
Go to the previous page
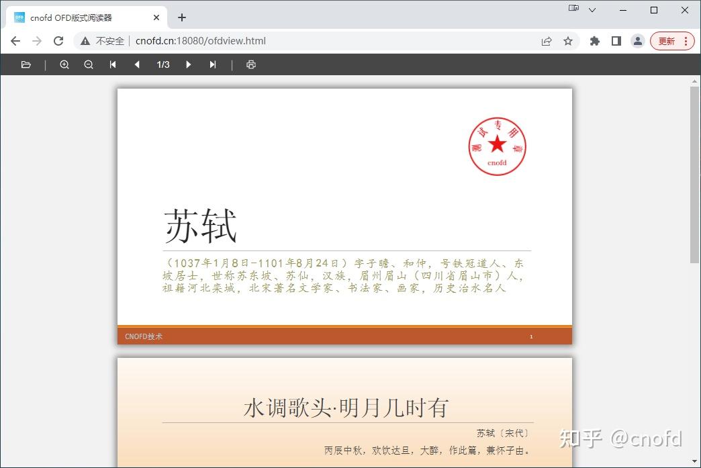tap(136, 64)
